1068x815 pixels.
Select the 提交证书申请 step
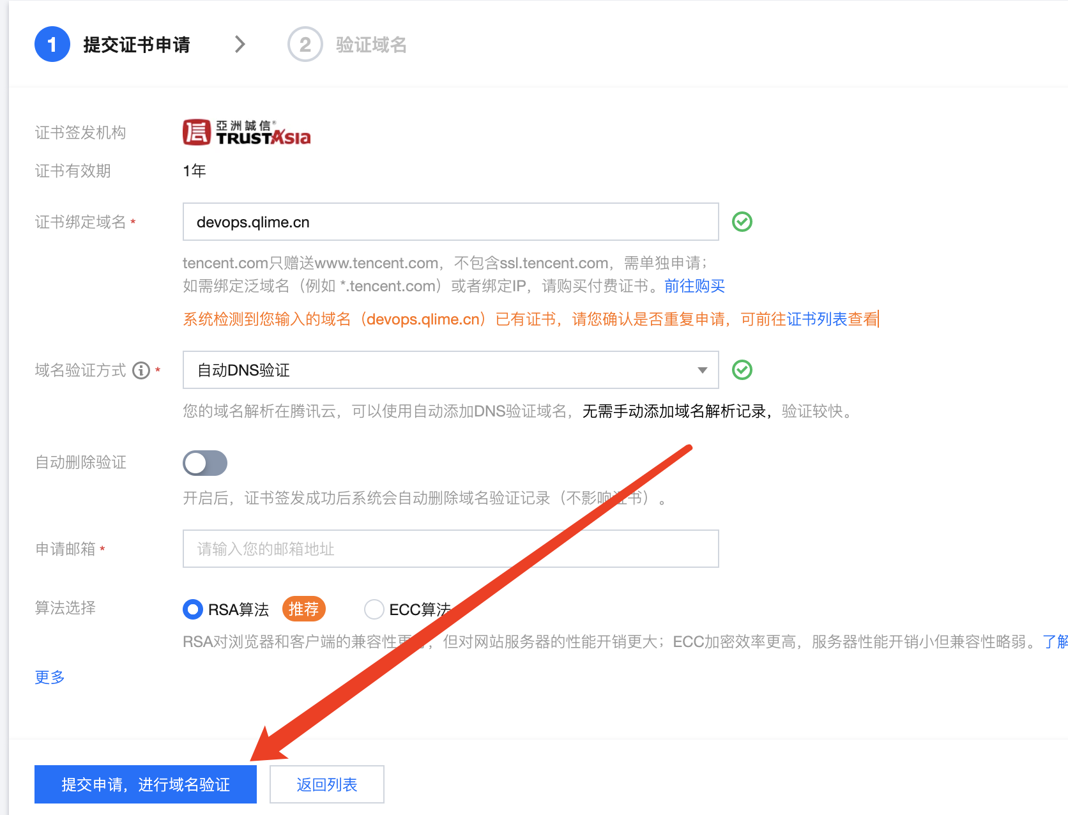137,45
